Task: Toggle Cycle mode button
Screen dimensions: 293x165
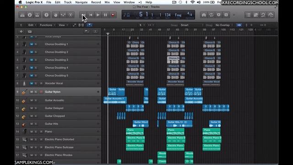Action: (x=212, y=15)
